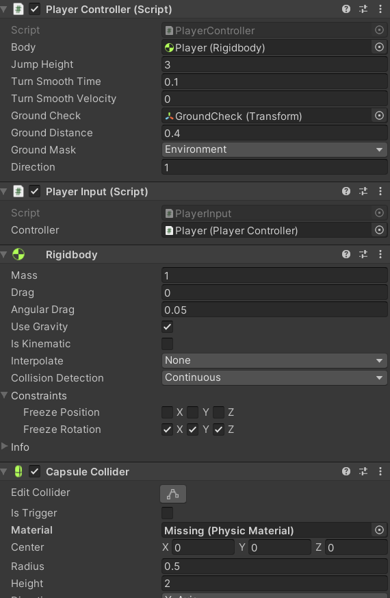This screenshot has height=598, width=390.
Task: Open help for Player Controller script
Action: (346, 9)
